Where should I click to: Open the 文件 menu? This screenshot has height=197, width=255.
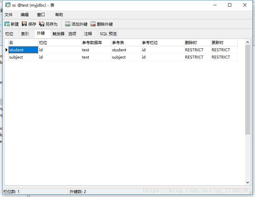click(9, 15)
